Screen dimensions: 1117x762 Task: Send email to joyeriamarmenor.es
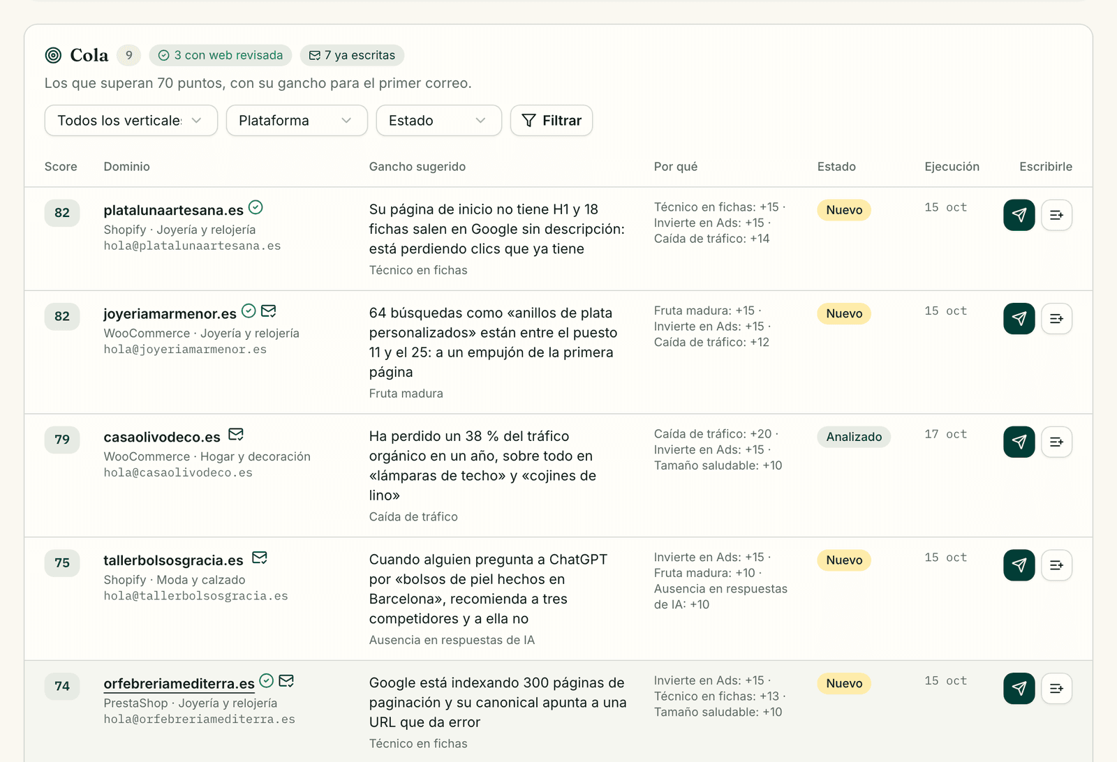pos(1019,318)
